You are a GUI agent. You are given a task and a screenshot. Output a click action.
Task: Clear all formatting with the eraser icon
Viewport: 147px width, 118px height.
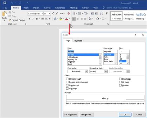point(69,14)
